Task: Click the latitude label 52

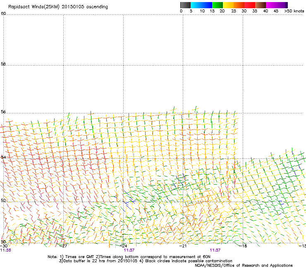Action: tap(3, 200)
